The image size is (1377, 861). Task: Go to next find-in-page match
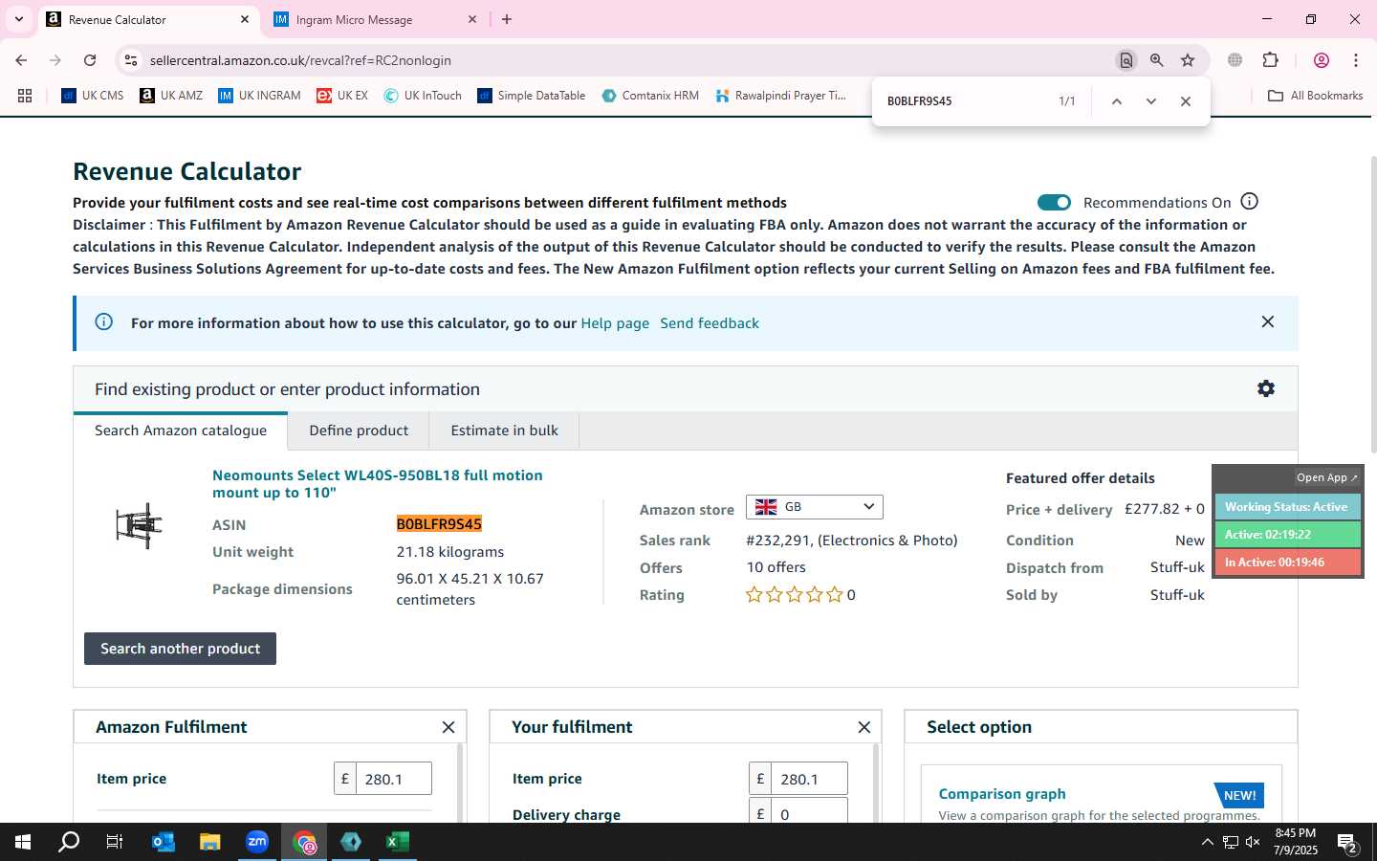pyautogui.click(x=1150, y=101)
